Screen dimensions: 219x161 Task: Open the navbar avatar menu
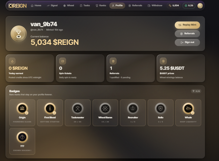pyautogui.click(x=200, y=6)
